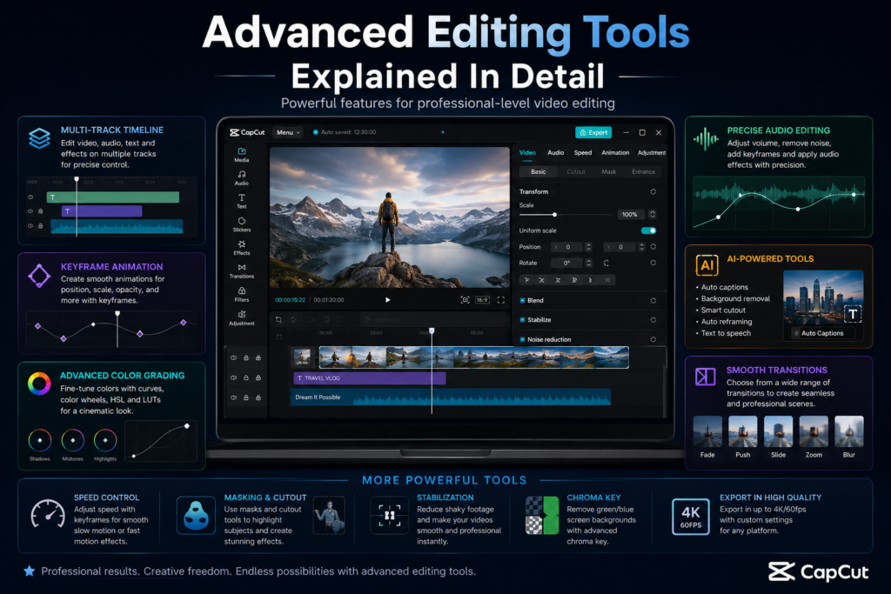This screenshot has height=594, width=891.
Task: Open the Filters panel
Action: point(242,294)
